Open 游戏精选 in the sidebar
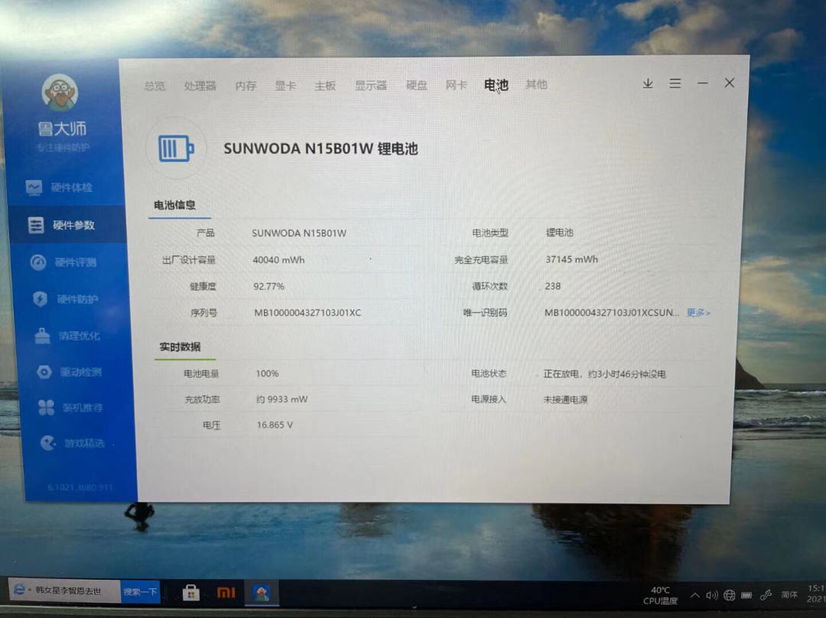Image resolution: width=826 pixels, height=618 pixels. [x=73, y=443]
